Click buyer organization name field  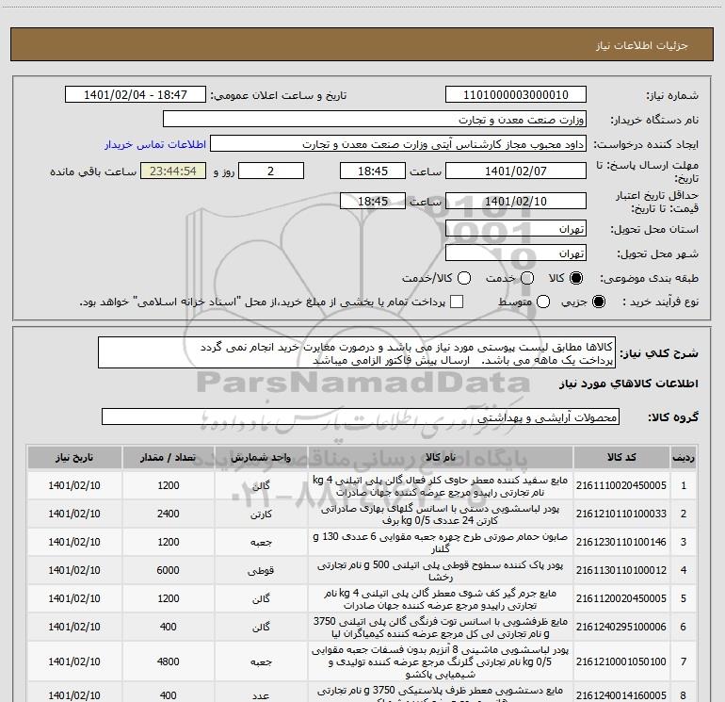[375, 120]
